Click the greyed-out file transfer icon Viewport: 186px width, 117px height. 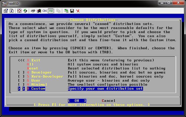(x=58, y=11)
